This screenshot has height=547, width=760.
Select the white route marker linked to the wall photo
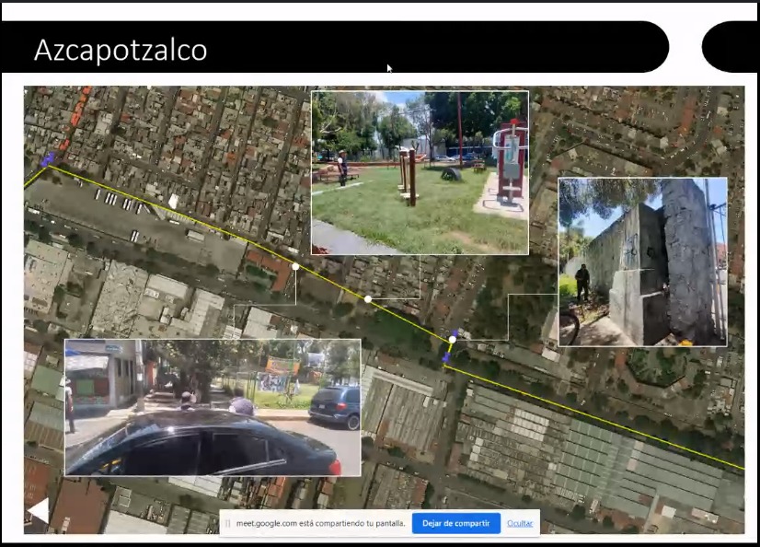452,340
